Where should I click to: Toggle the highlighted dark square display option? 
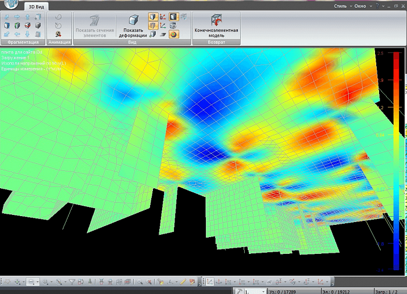tap(173, 17)
